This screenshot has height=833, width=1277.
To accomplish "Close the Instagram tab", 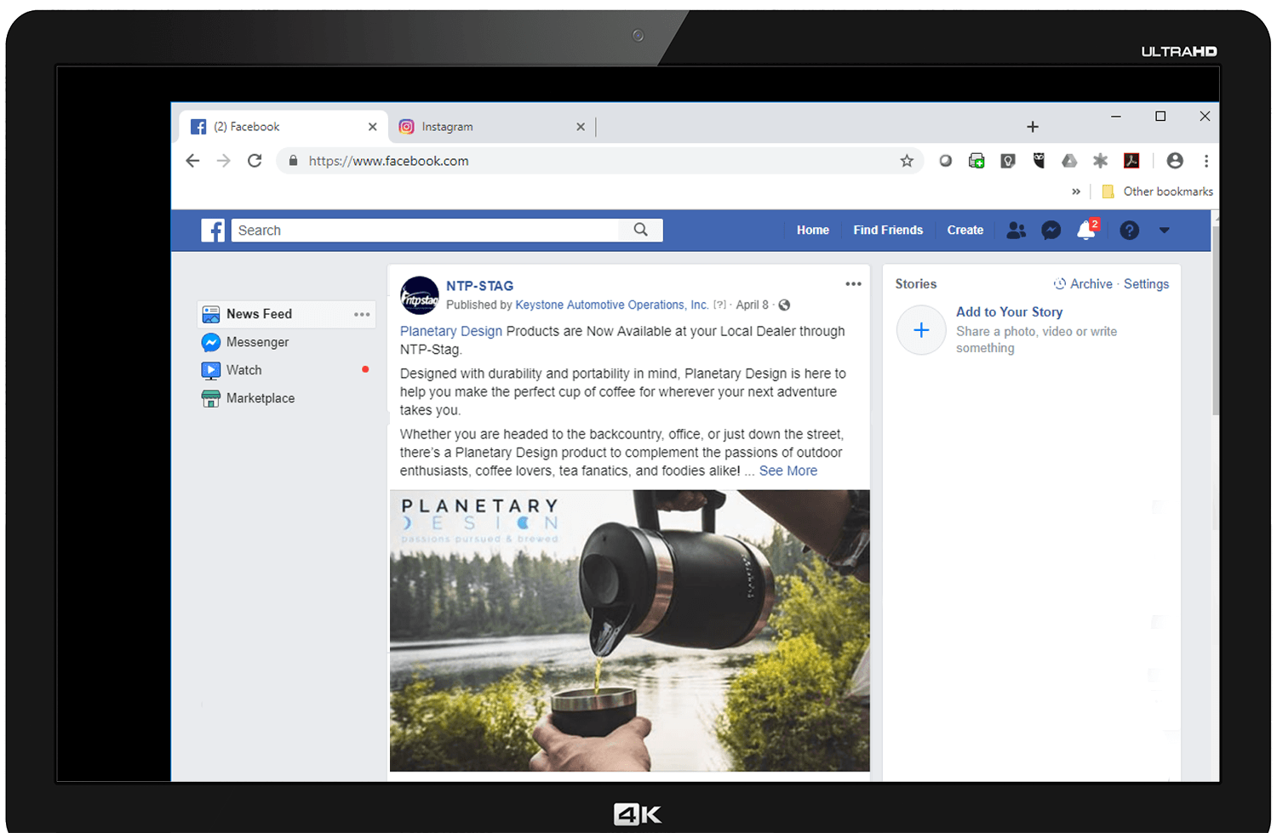I will point(581,127).
